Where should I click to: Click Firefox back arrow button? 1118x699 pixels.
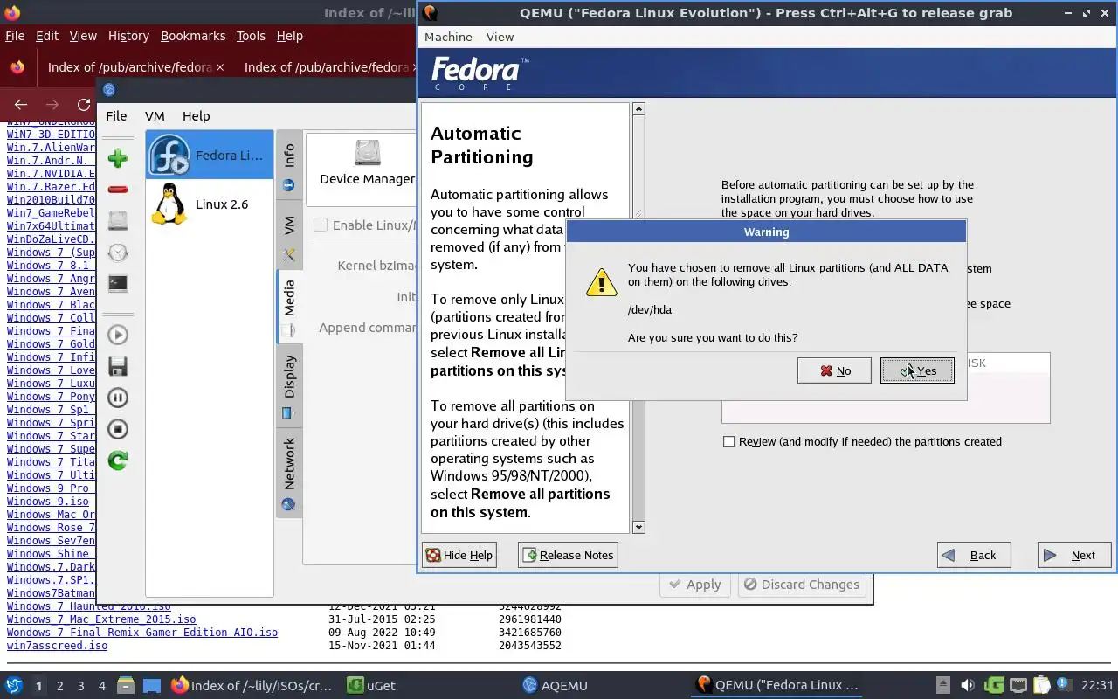coord(21,105)
